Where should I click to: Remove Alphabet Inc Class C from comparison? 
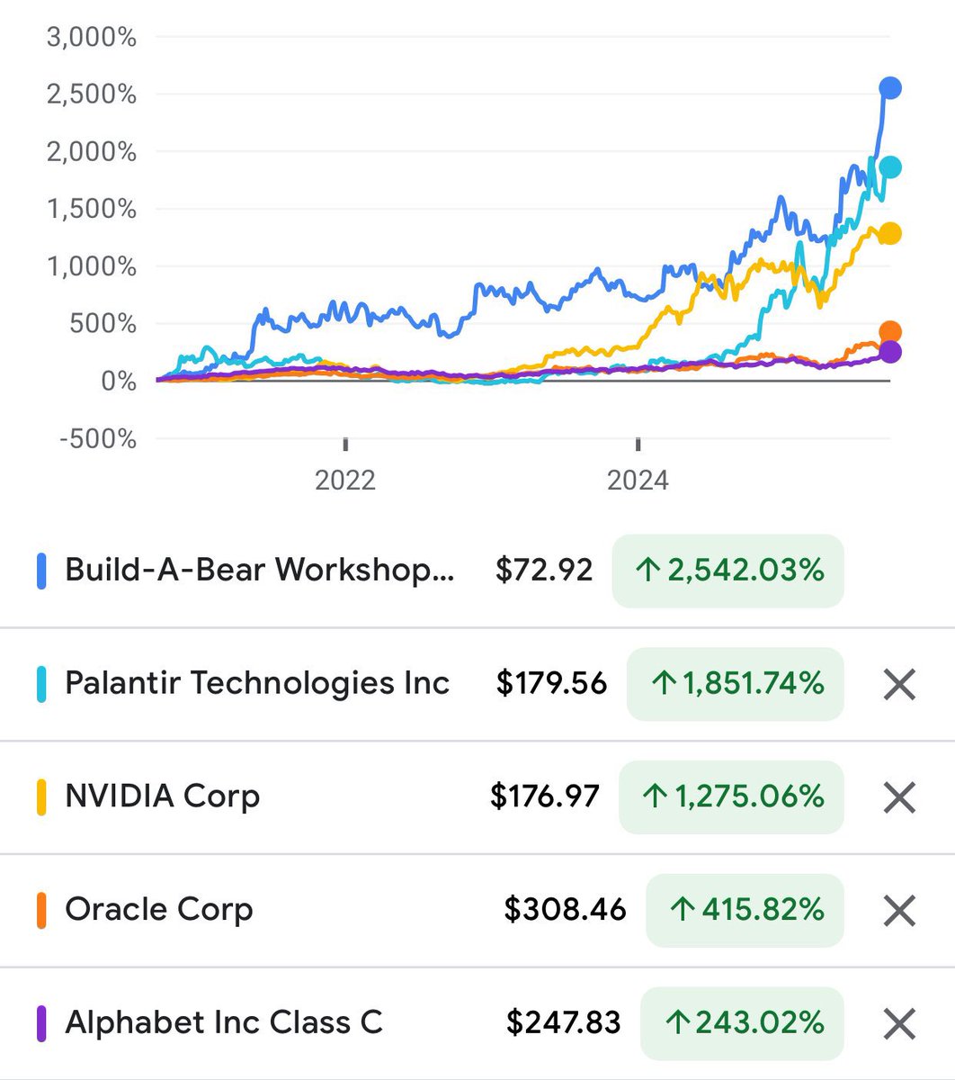[899, 1024]
